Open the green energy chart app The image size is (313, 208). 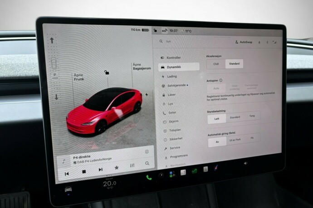pos(194,171)
